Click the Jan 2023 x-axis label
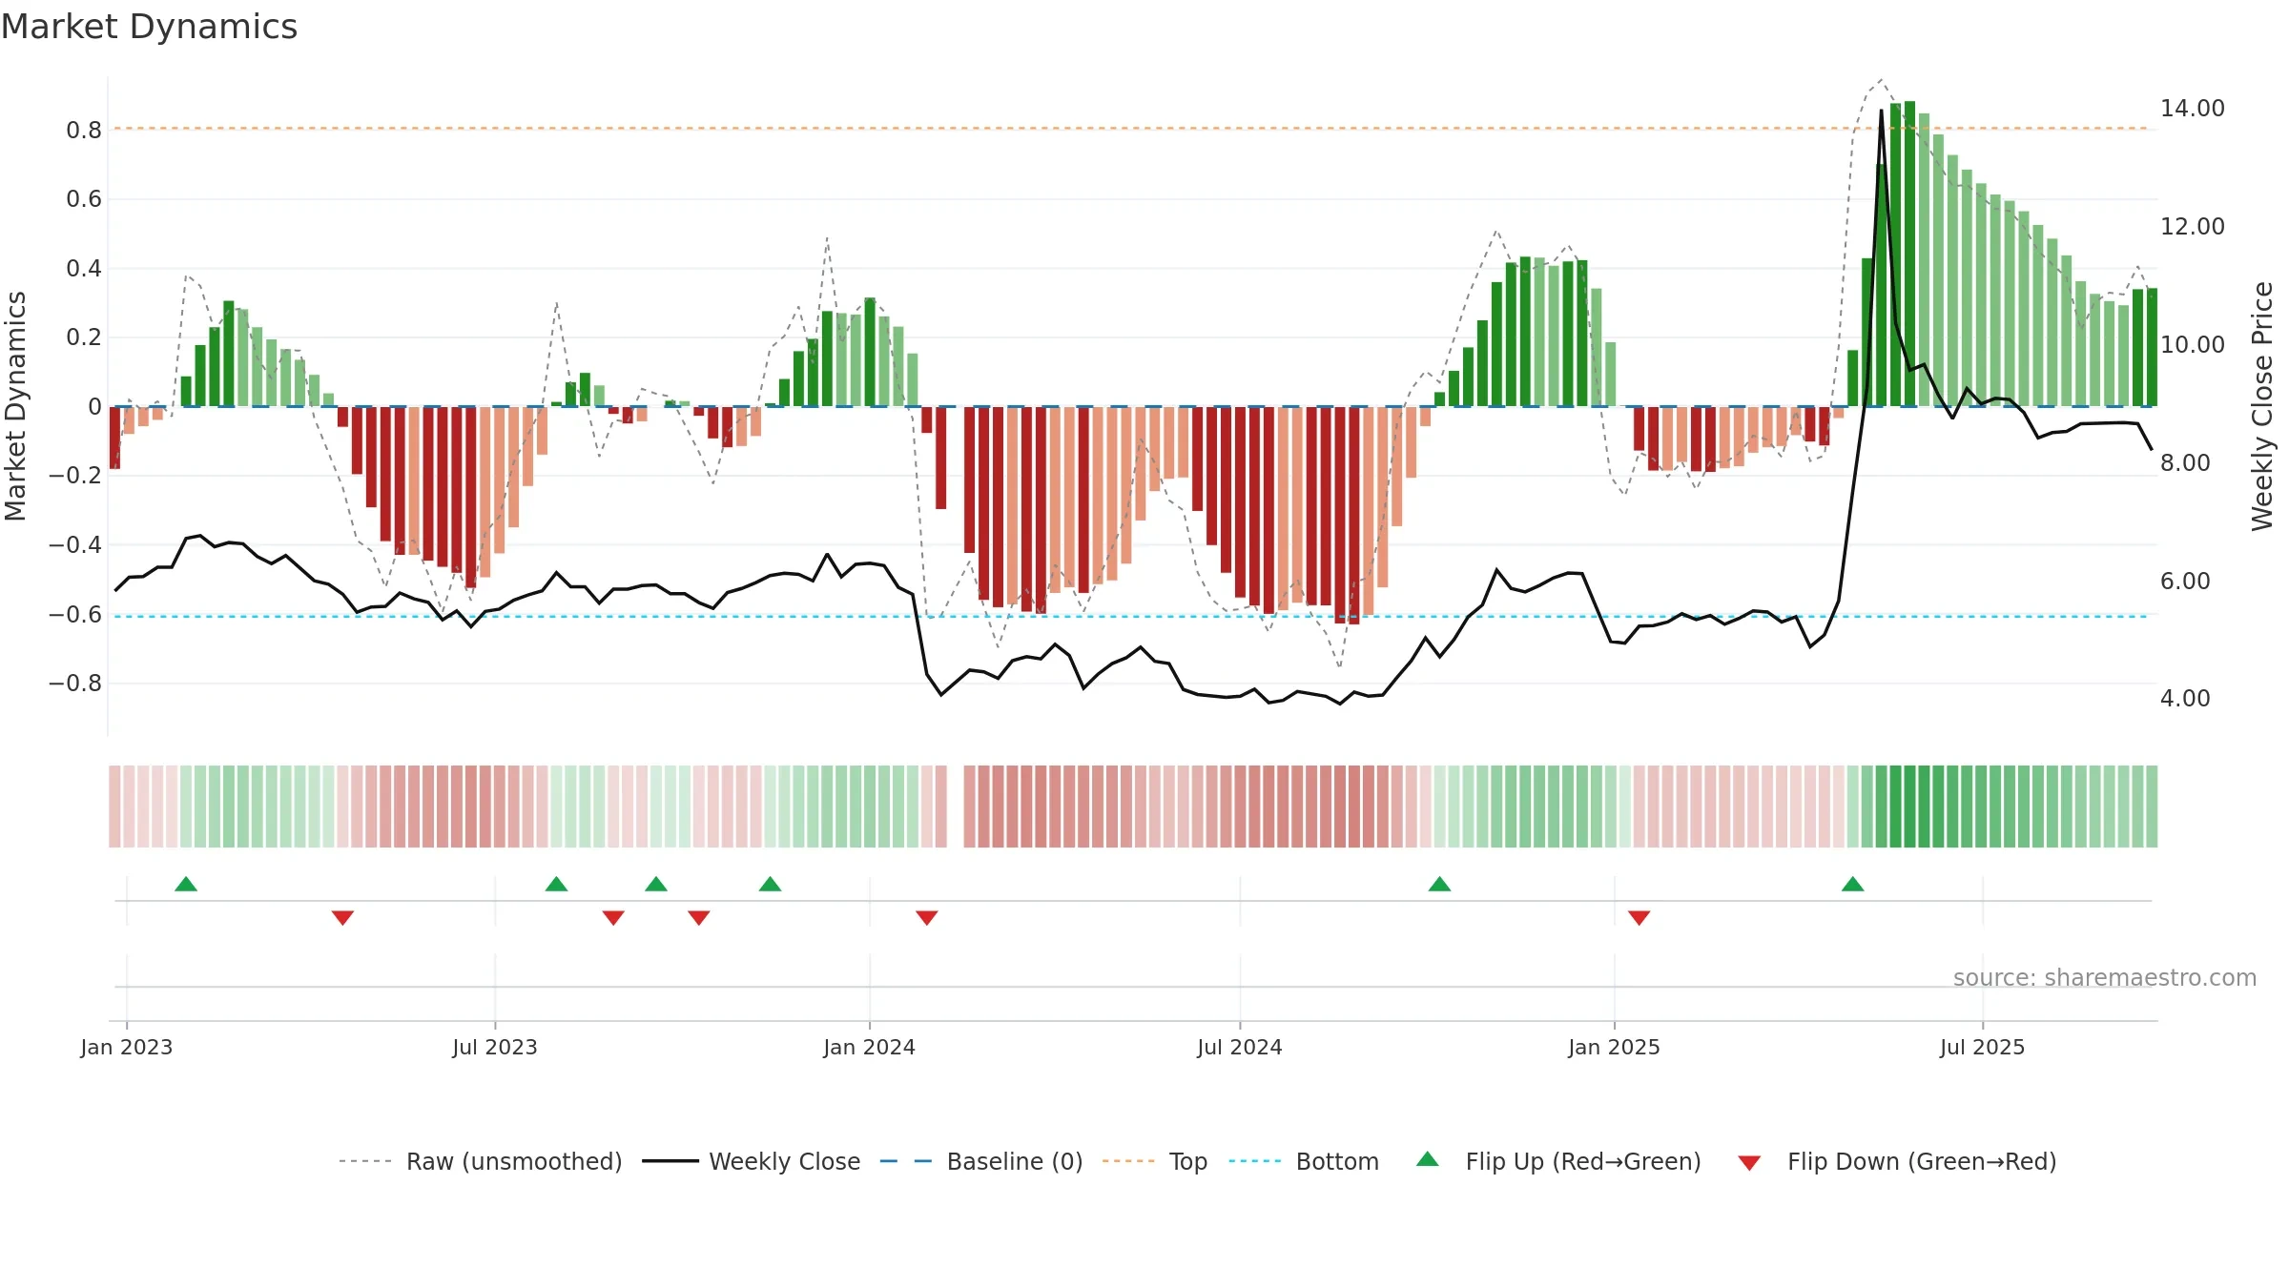 point(127,1047)
